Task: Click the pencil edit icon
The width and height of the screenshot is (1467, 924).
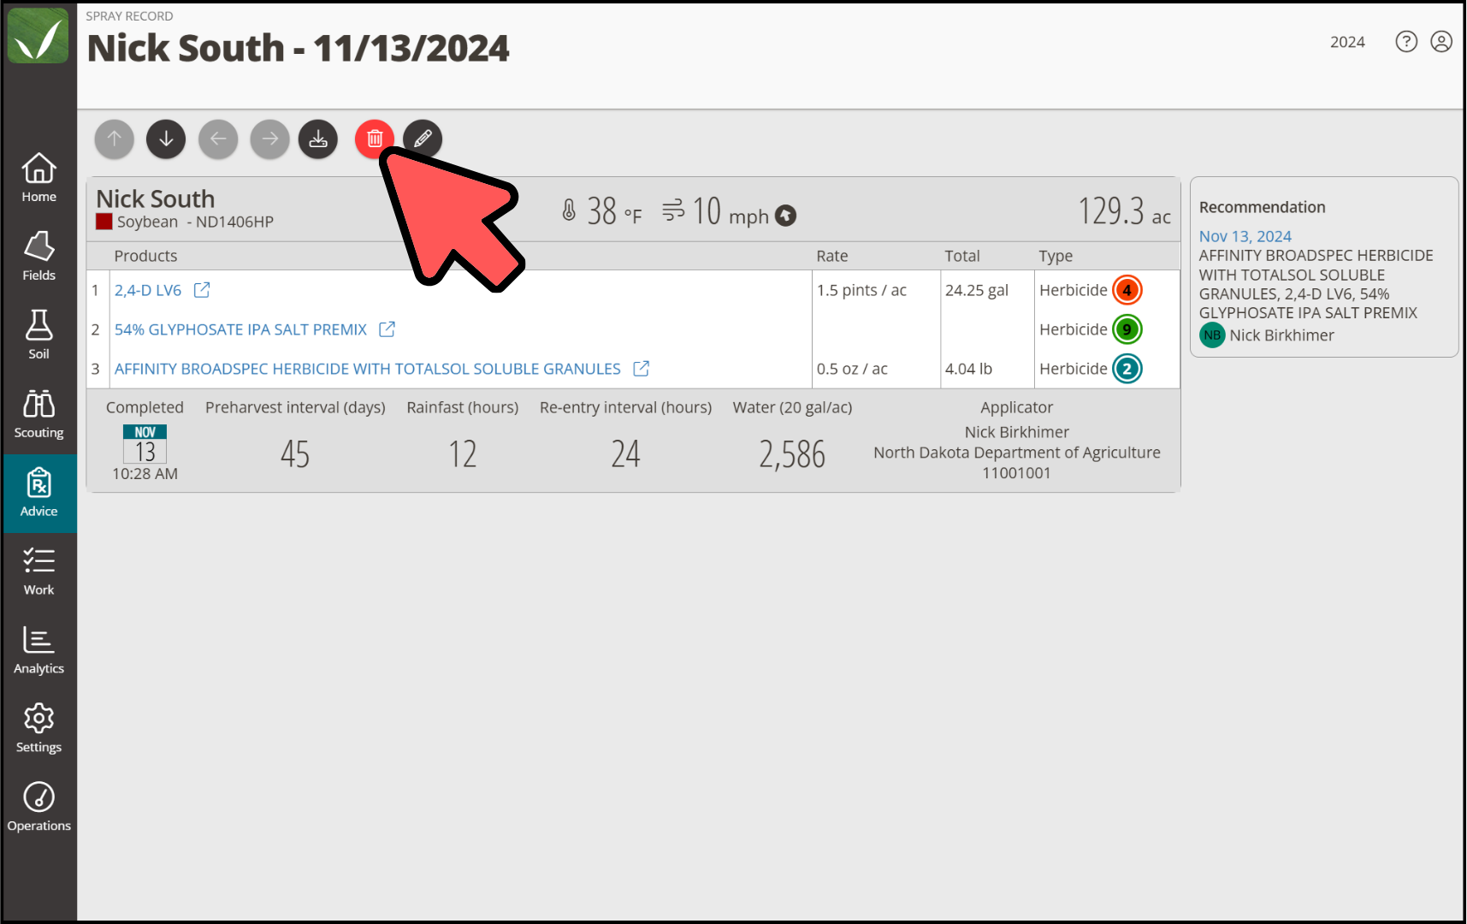Action: [423, 139]
